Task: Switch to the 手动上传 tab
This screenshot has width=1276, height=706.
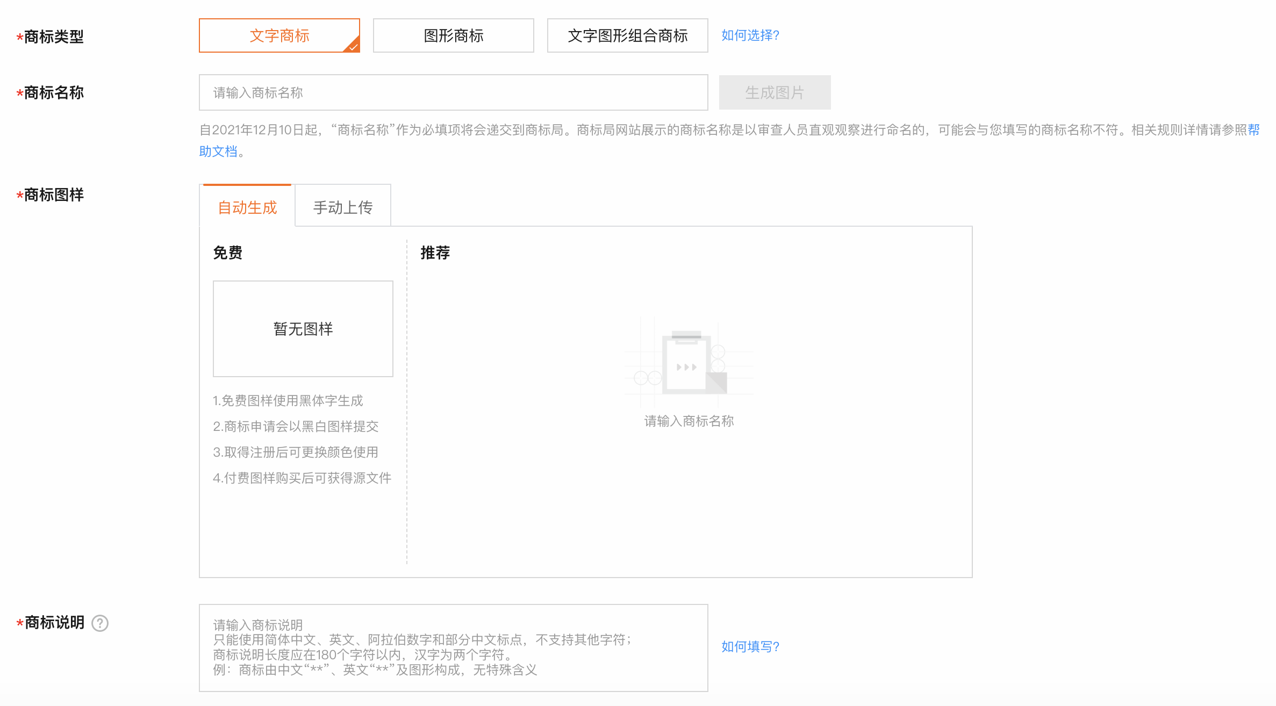Action: (342, 206)
